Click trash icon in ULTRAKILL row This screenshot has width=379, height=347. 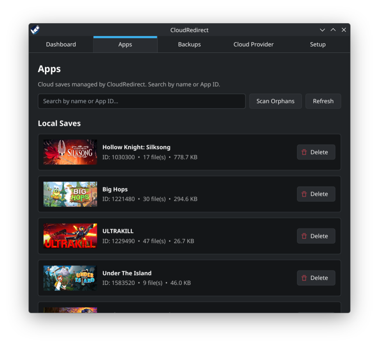[x=304, y=236]
